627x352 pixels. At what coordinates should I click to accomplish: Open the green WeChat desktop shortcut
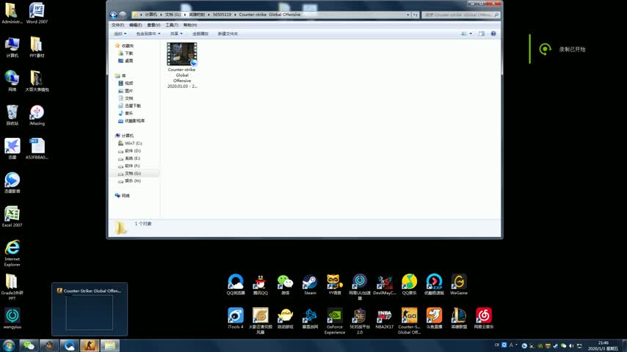coord(285,284)
